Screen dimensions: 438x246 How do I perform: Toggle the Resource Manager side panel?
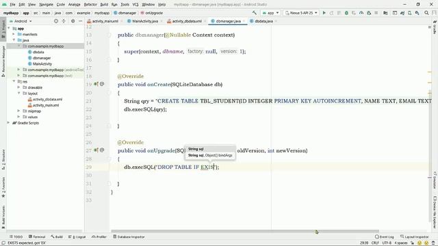pos(3,61)
